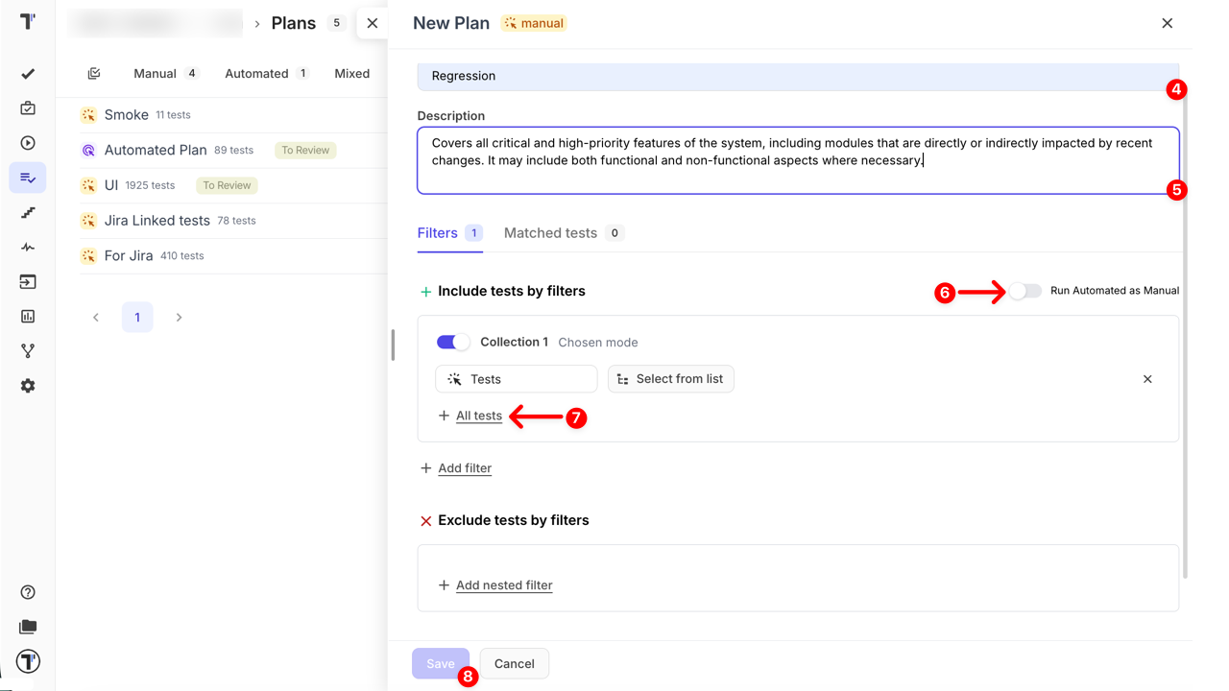Go to next page of plans
This screenshot has height=691, width=1229.
[179, 318]
